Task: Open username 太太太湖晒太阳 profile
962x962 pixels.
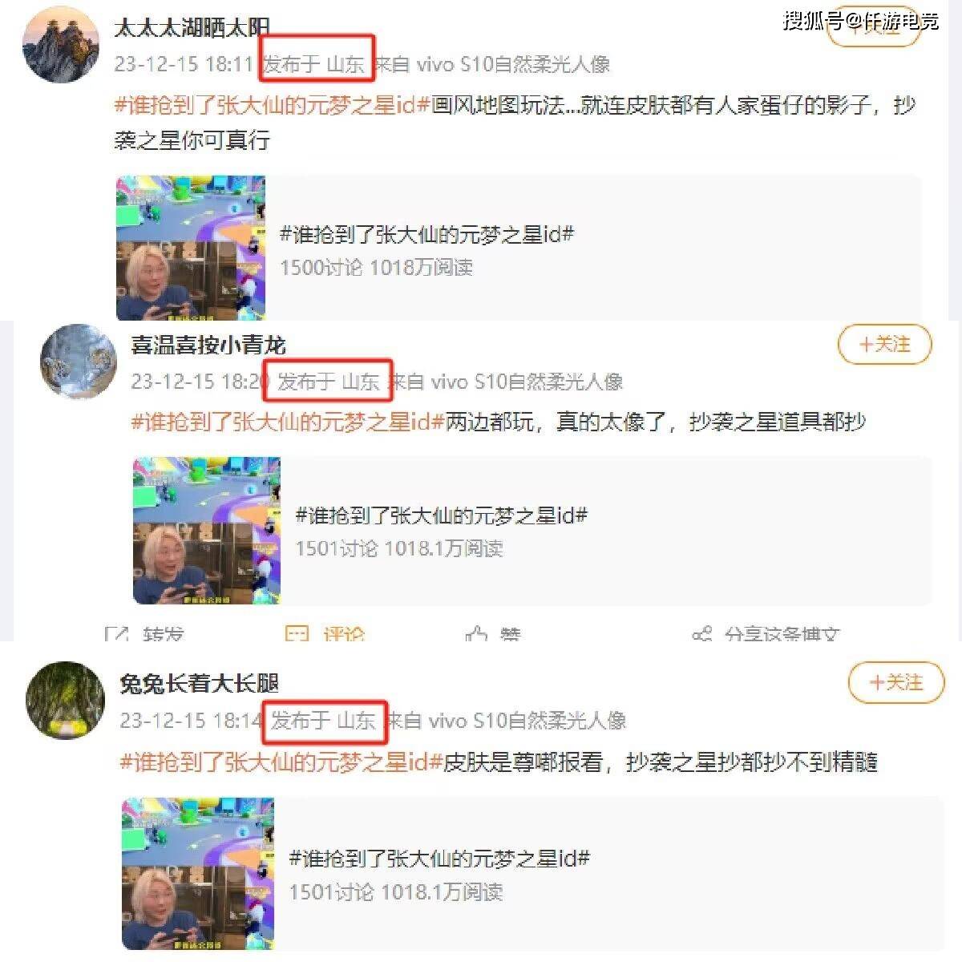Action: click(x=192, y=28)
